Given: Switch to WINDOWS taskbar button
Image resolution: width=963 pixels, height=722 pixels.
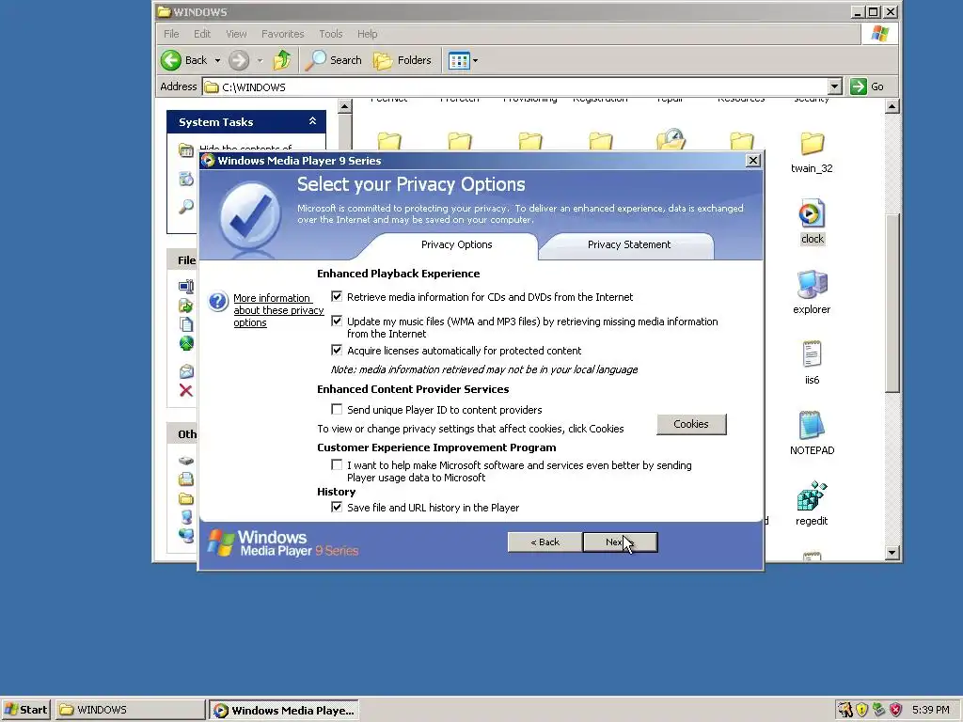Looking at the screenshot, I should (x=130, y=710).
